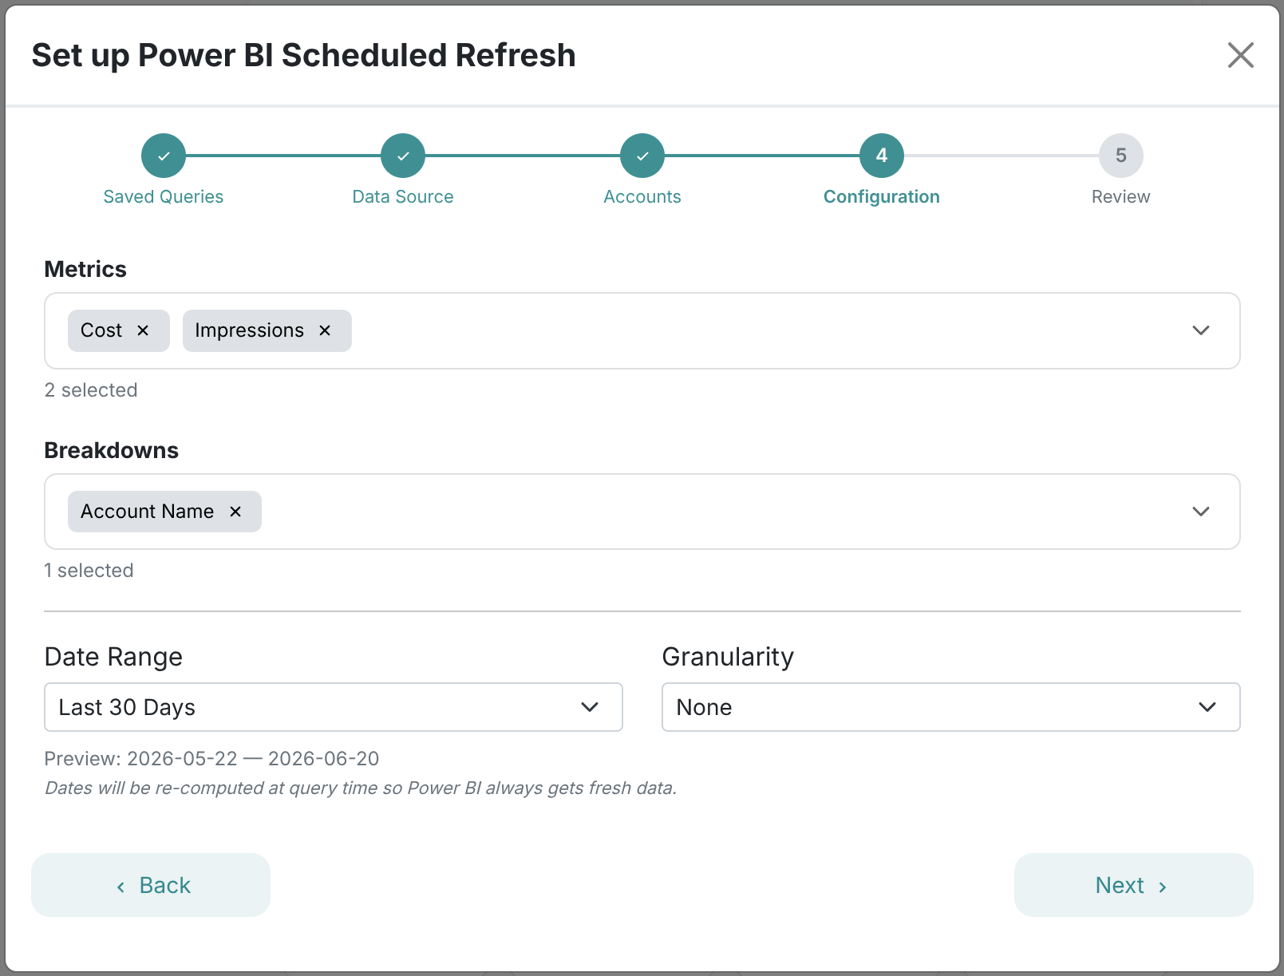Select Configuration step 4 circle
Viewport: 1284px width, 976px height.
pos(882,156)
